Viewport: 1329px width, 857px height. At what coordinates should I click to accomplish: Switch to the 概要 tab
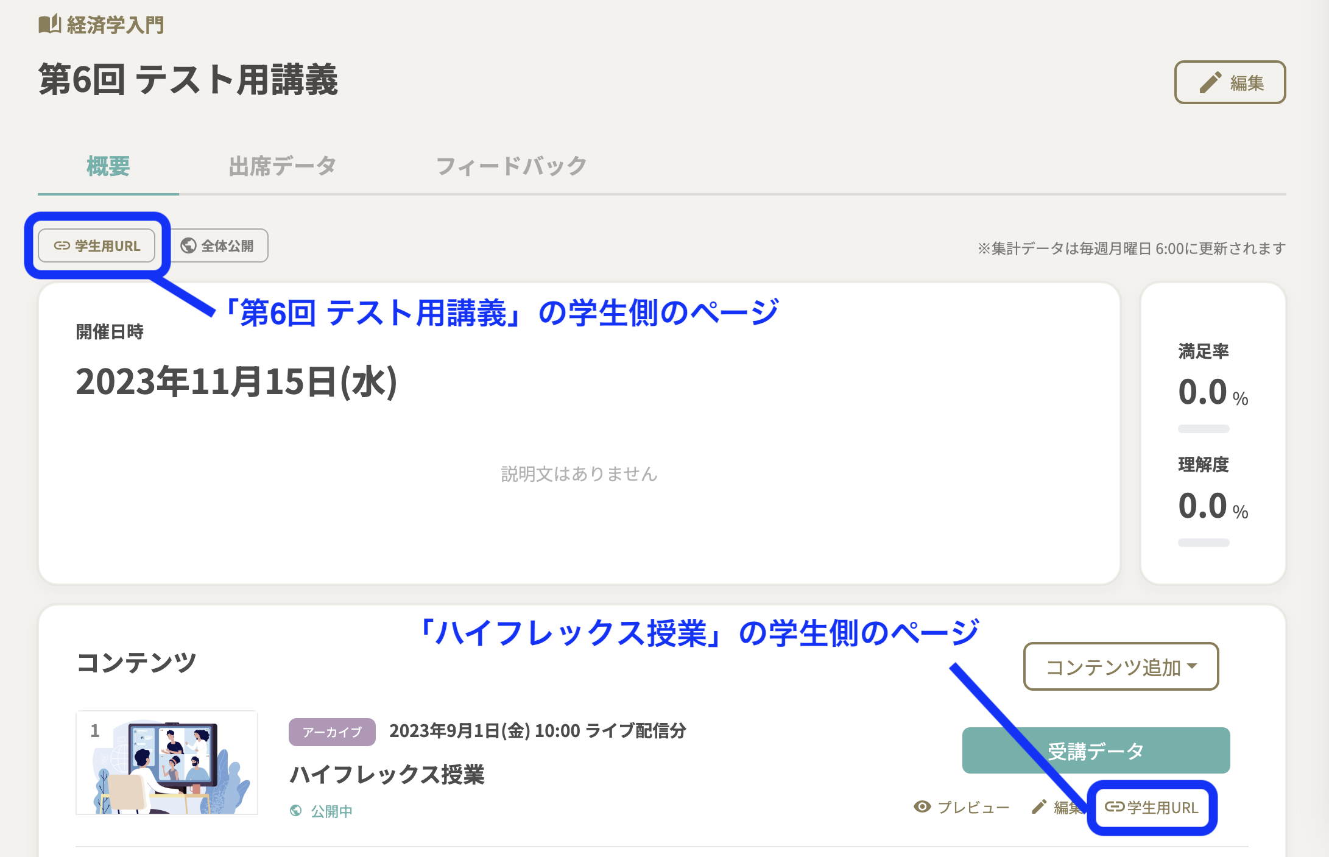(108, 166)
